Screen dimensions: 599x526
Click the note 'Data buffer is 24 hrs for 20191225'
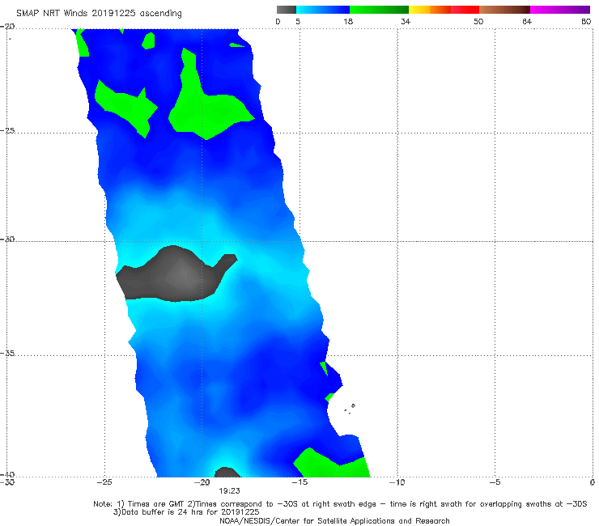click(186, 512)
